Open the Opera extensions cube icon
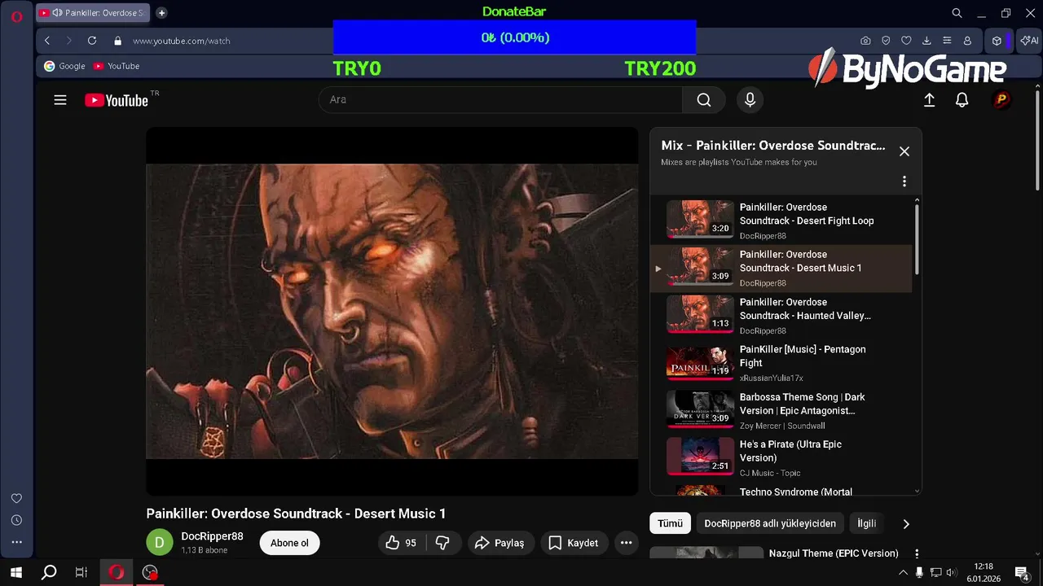The width and height of the screenshot is (1043, 586). [997, 41]
